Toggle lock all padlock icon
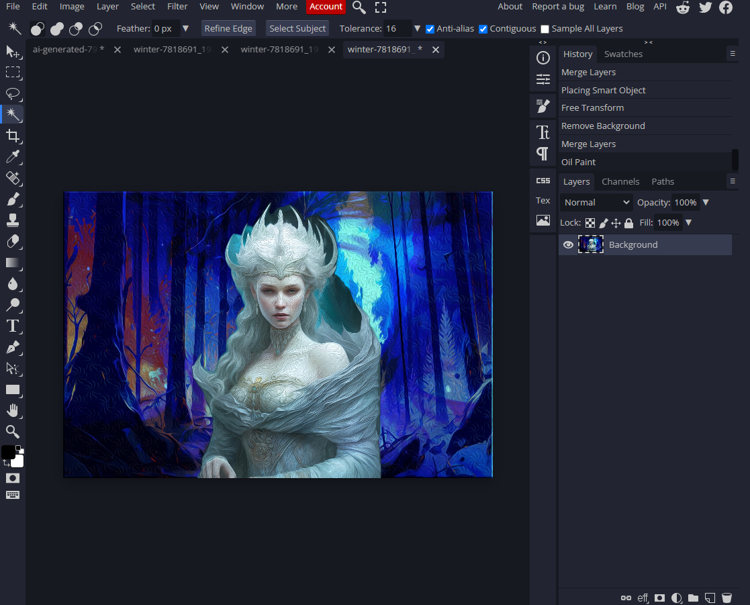This screenshot has width=750, height=605. pos(629,223)
